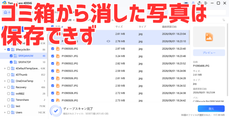Click the image file icon of P1090506.JPG
This screenshot has height=120, width=229.
pos(58,78)
